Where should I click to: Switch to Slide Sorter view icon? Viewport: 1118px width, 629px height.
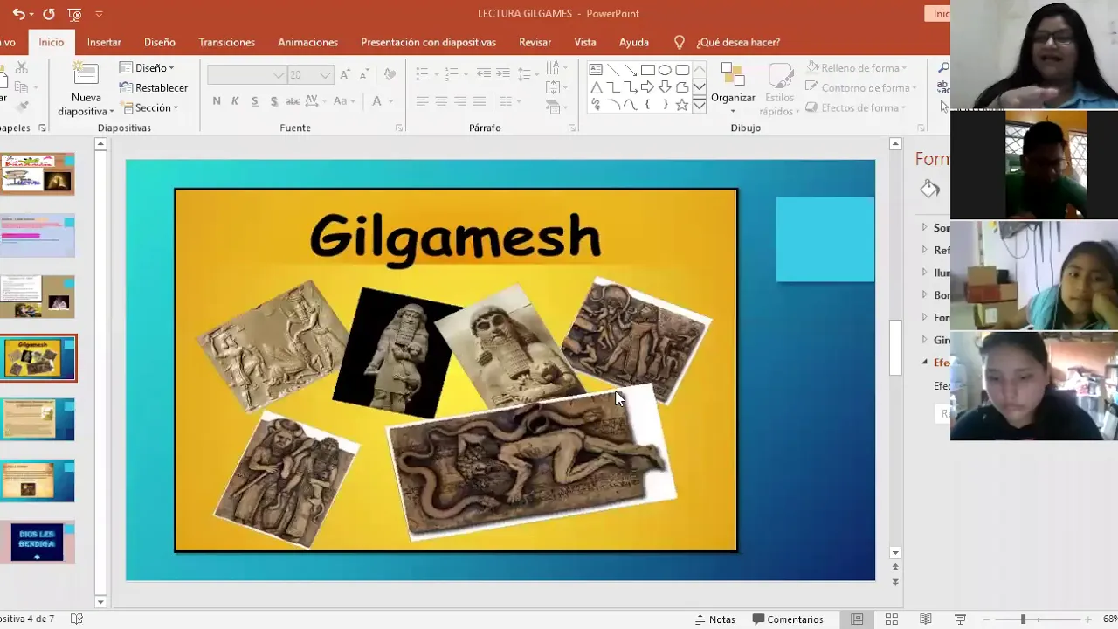[892, 619]
